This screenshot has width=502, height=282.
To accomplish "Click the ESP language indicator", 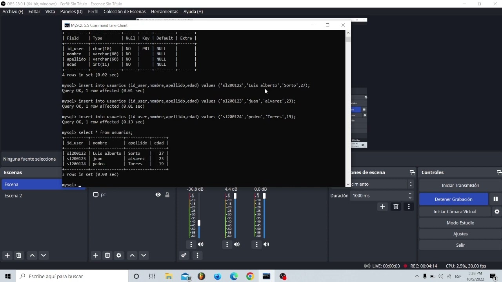I will 458,277.
